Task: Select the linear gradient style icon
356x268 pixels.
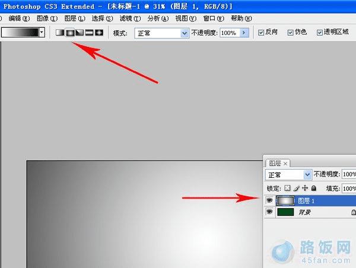Action: (x=60, y=33)
